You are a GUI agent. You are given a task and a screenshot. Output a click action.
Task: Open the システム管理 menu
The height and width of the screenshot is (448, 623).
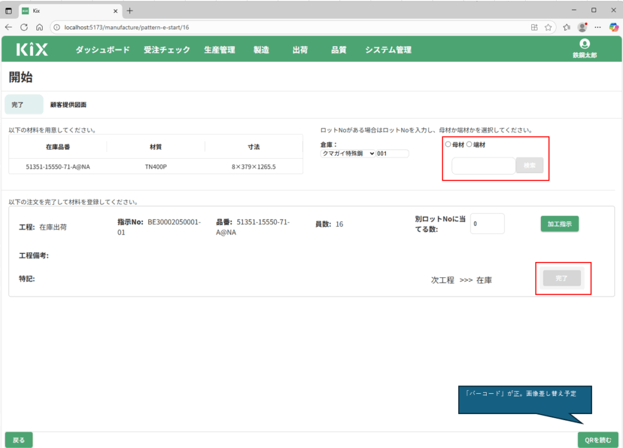point(388,50)
